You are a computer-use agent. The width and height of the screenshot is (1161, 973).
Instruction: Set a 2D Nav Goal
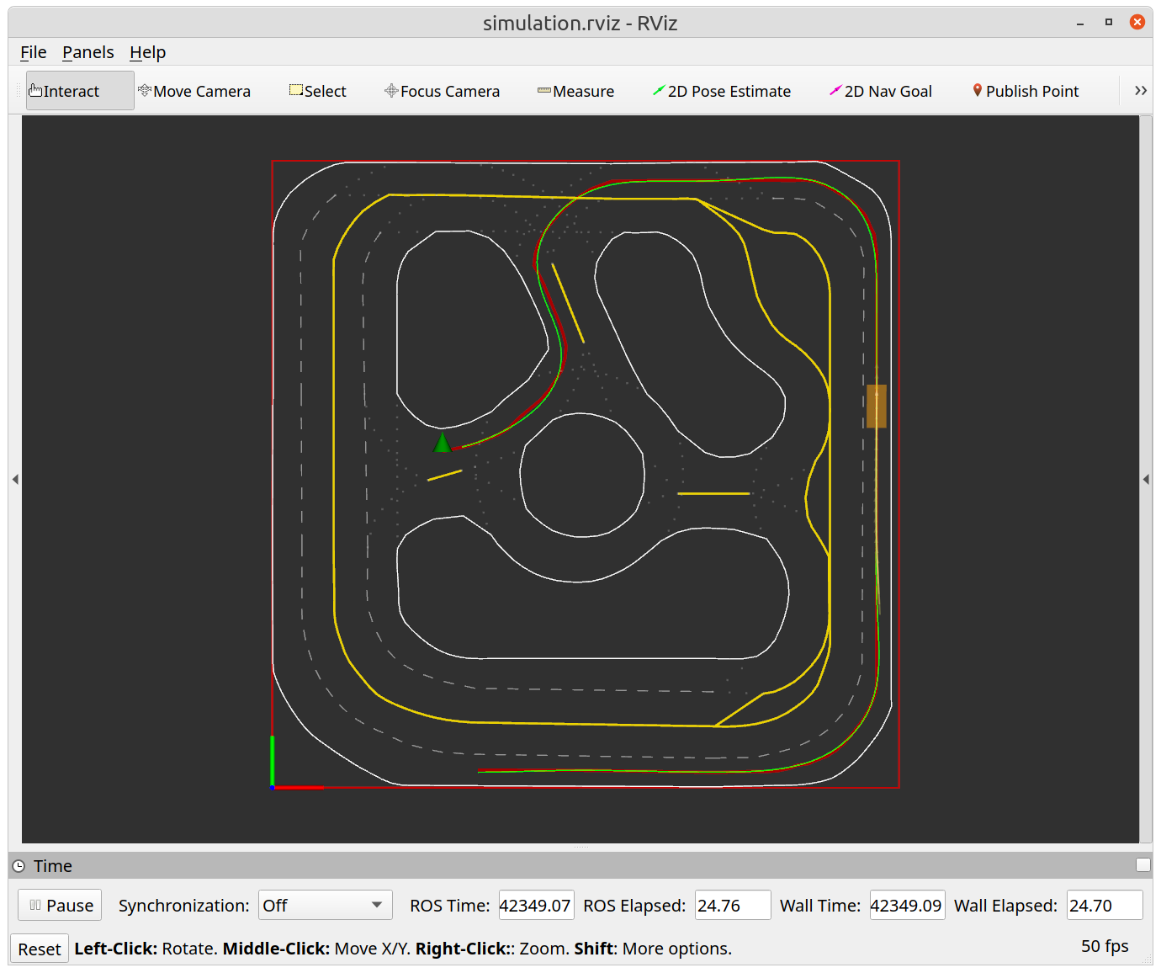(x=881, y=91)
